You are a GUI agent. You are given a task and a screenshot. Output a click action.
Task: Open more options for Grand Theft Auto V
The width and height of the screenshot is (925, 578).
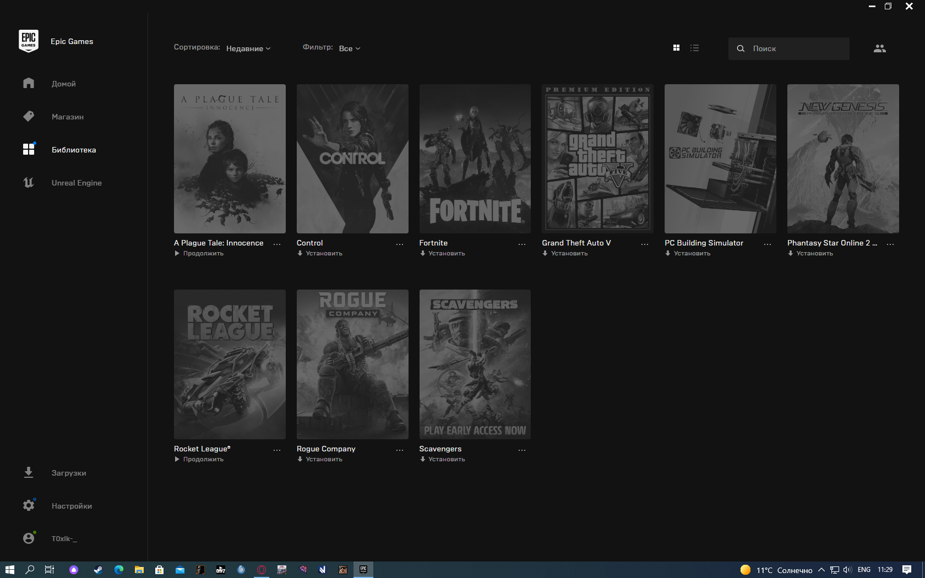(645, 244)
